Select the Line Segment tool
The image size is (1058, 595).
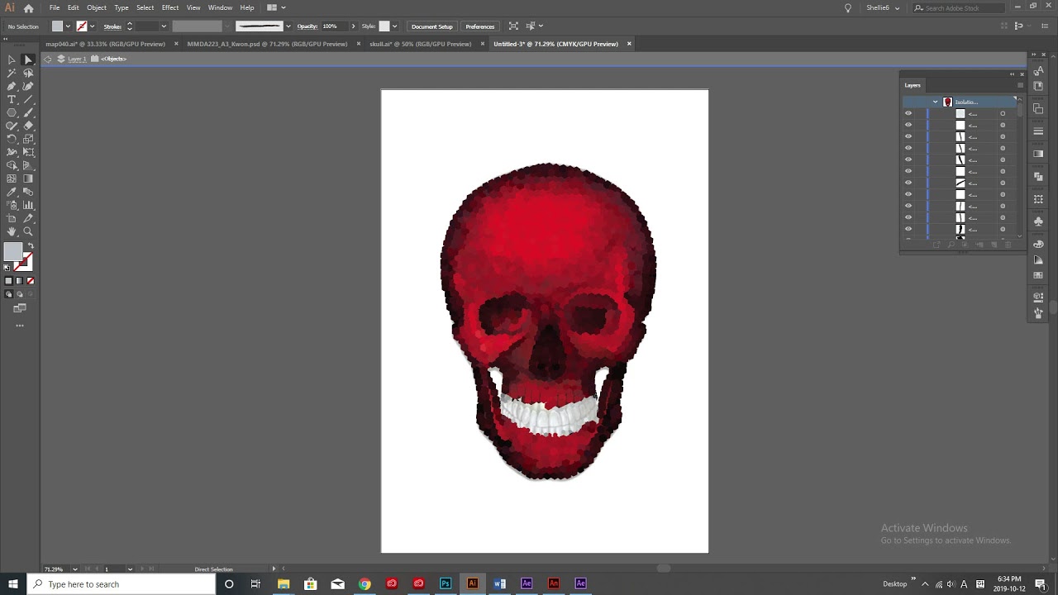28,99
